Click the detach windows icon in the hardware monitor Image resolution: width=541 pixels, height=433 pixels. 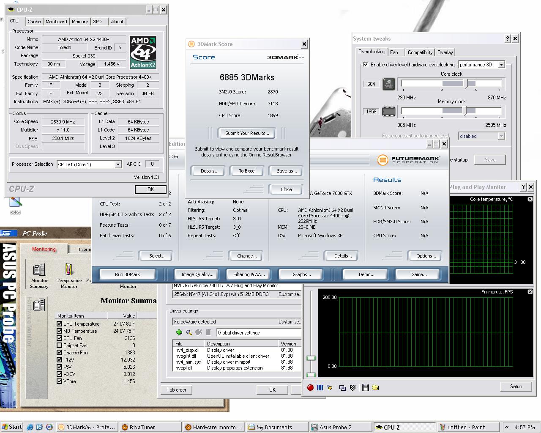pos(343,387)
